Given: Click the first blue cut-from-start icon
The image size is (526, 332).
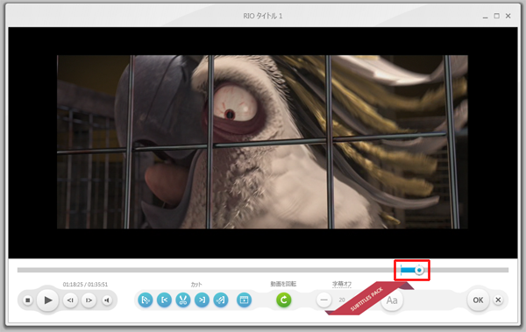Looking at the screenshot, I should point(146,300).
